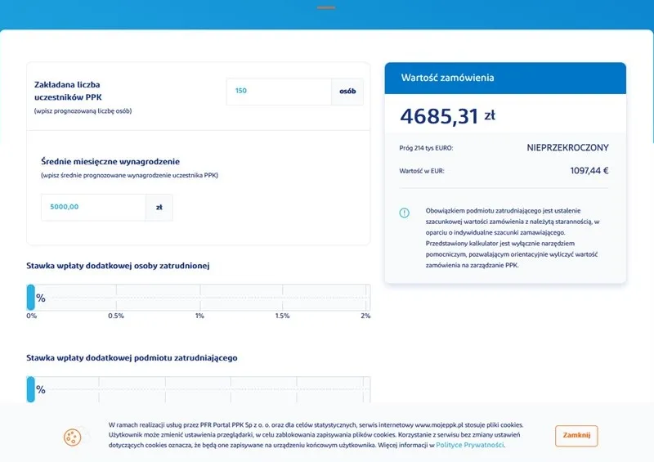Open the Polityce Prywatności link
Image resolution: width=654 pixels, height=462 pixels.
coord(469,446)
